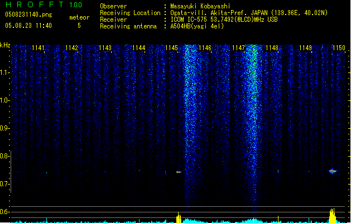Click the 0.8 kHz axis label
Screen dimensions: 351x223
click(x=4, y=156)
